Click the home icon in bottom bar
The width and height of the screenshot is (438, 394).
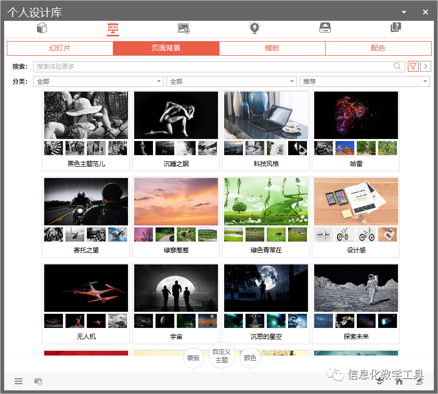point(399,381)
